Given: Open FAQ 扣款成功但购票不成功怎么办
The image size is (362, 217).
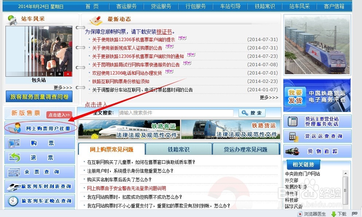Looking at the screenshot, I should 135,197.
